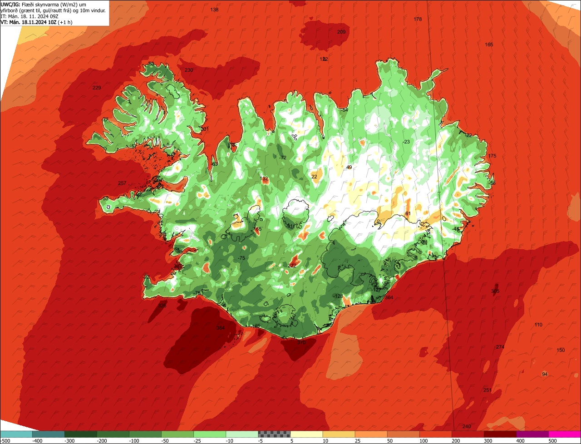Image resolution: width=581 pixels, height=444 pixels.
Task: Click the light green swatch between -25 and -10
Action: [x=209, y=434]
